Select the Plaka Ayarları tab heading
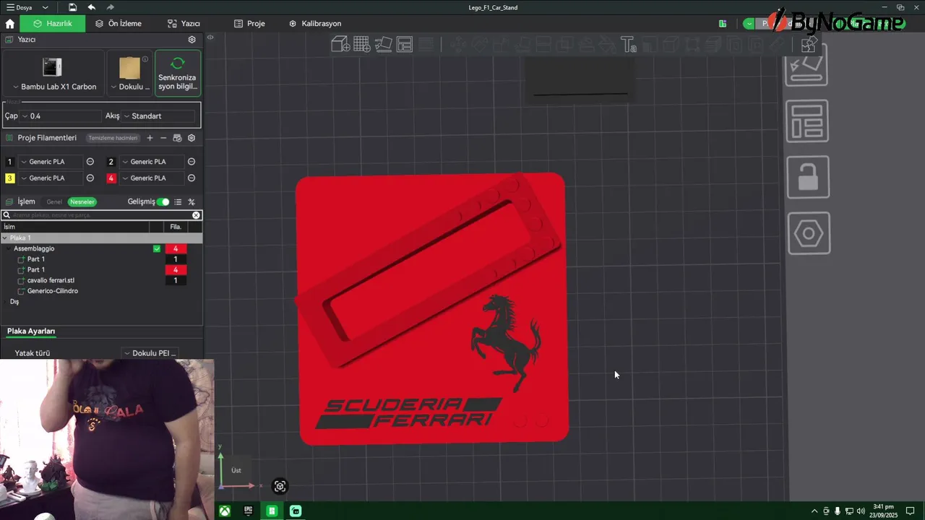 31,331
